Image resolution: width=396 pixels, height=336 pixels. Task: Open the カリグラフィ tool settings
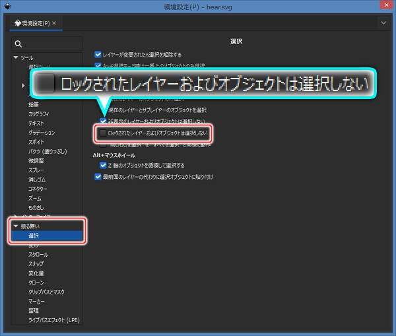click(x=39, y=114)
